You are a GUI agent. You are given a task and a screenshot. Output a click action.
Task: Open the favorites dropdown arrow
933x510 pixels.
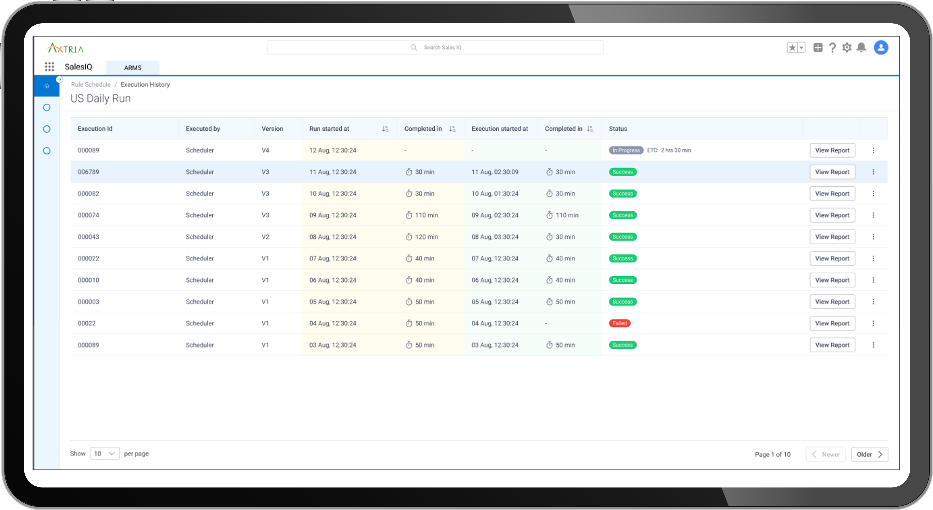coord(801,47)
